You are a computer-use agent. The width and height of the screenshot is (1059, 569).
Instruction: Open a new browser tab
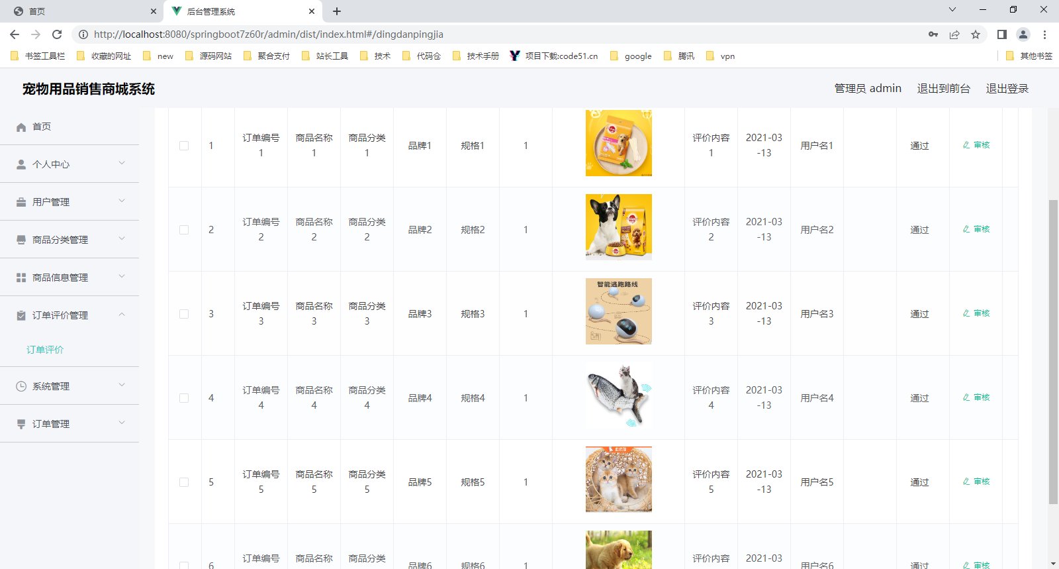coord(337,11)
